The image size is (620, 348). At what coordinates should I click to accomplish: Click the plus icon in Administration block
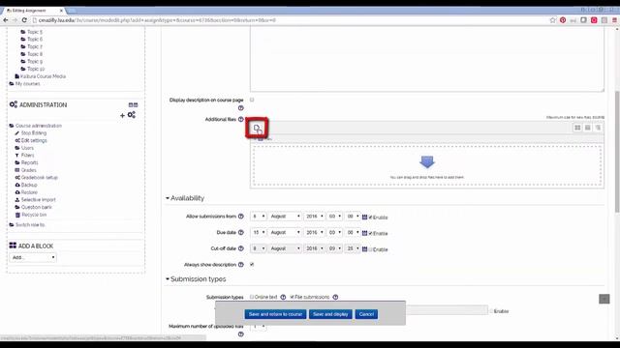(122, 115)
